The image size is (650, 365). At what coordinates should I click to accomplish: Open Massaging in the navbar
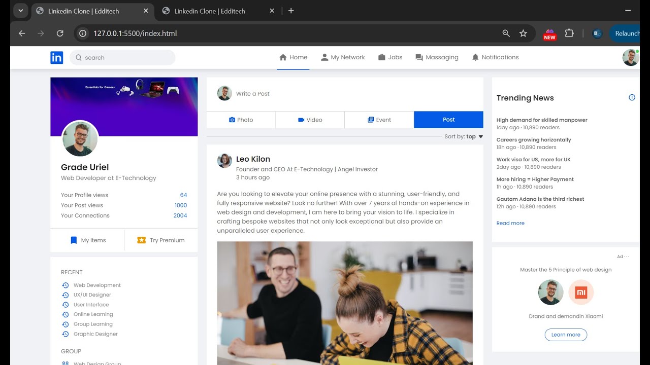point(437,57)
